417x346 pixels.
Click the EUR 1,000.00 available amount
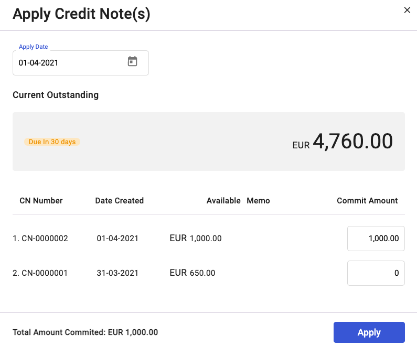[196, 238]
